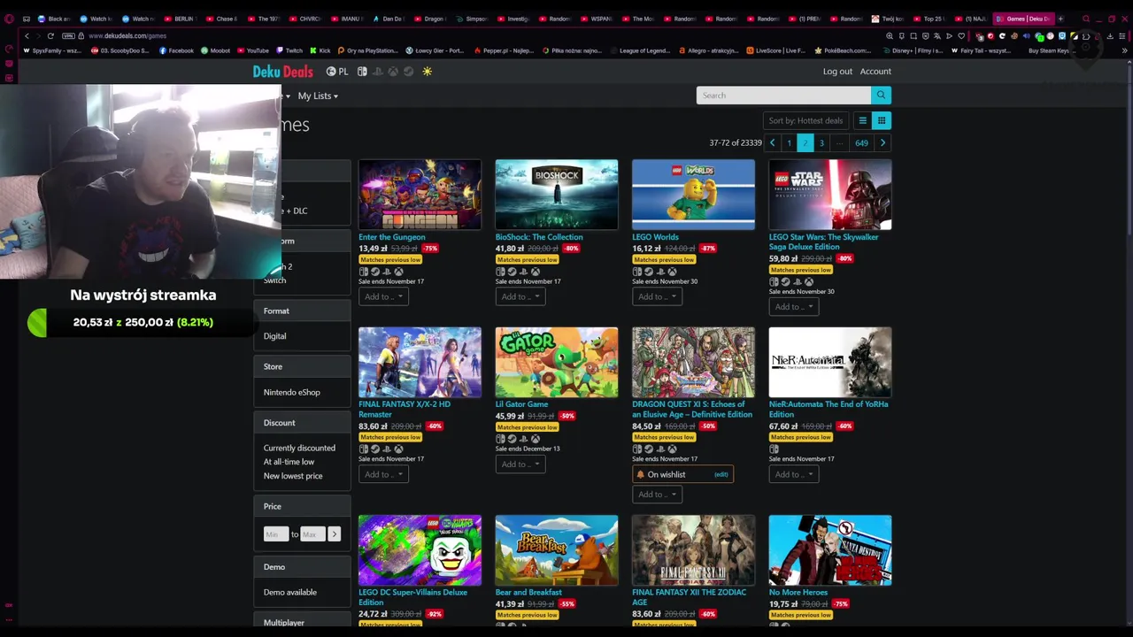The image size is (1133, 637).
Task: Open the Moobot bookmark
Action: point(215,50)
